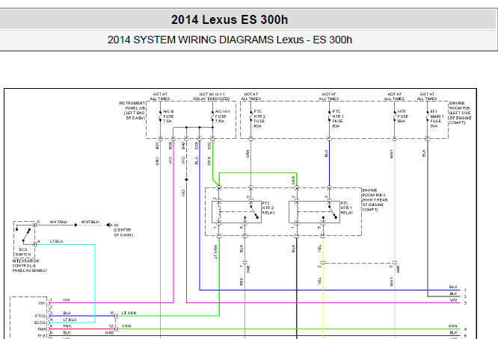Viewport: 498px width, 339px height.
Task: Click the PTC HTR 1 relay symbol
Action: (x=314, y=212)
